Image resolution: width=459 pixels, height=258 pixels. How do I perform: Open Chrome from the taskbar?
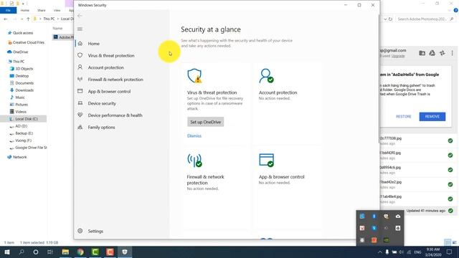click(x=80, y=252)
